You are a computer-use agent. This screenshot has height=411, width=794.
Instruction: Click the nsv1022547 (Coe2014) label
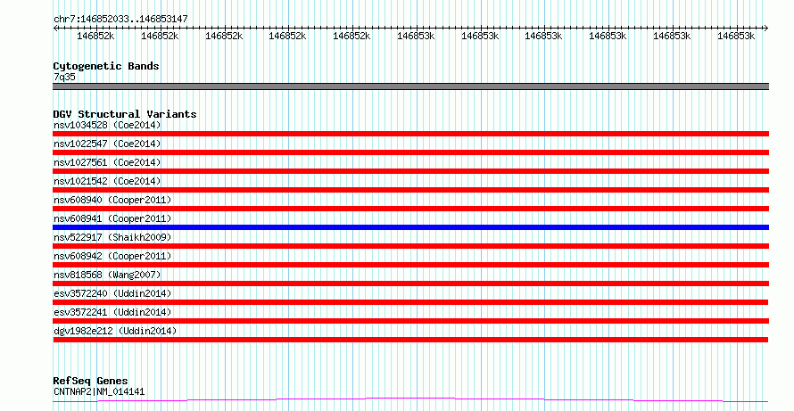point(107,144)
